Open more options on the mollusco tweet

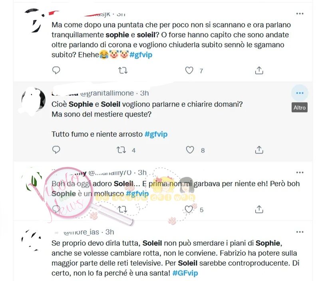[300, 172]
